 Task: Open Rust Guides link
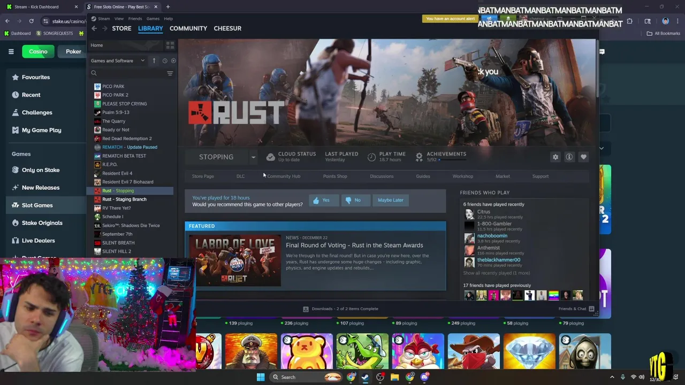423,176
